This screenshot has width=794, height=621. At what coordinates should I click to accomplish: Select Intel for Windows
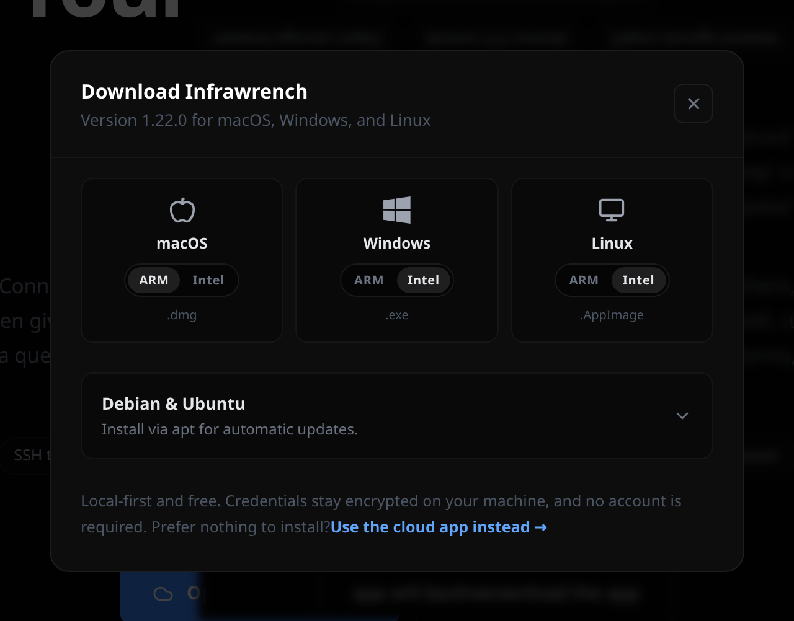[x=423, y=280]
